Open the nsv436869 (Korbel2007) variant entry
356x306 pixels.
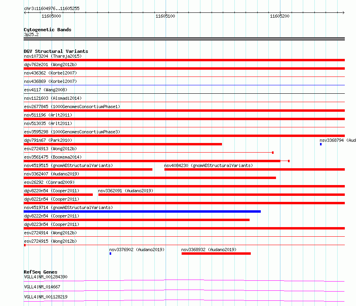coord(50,81)
